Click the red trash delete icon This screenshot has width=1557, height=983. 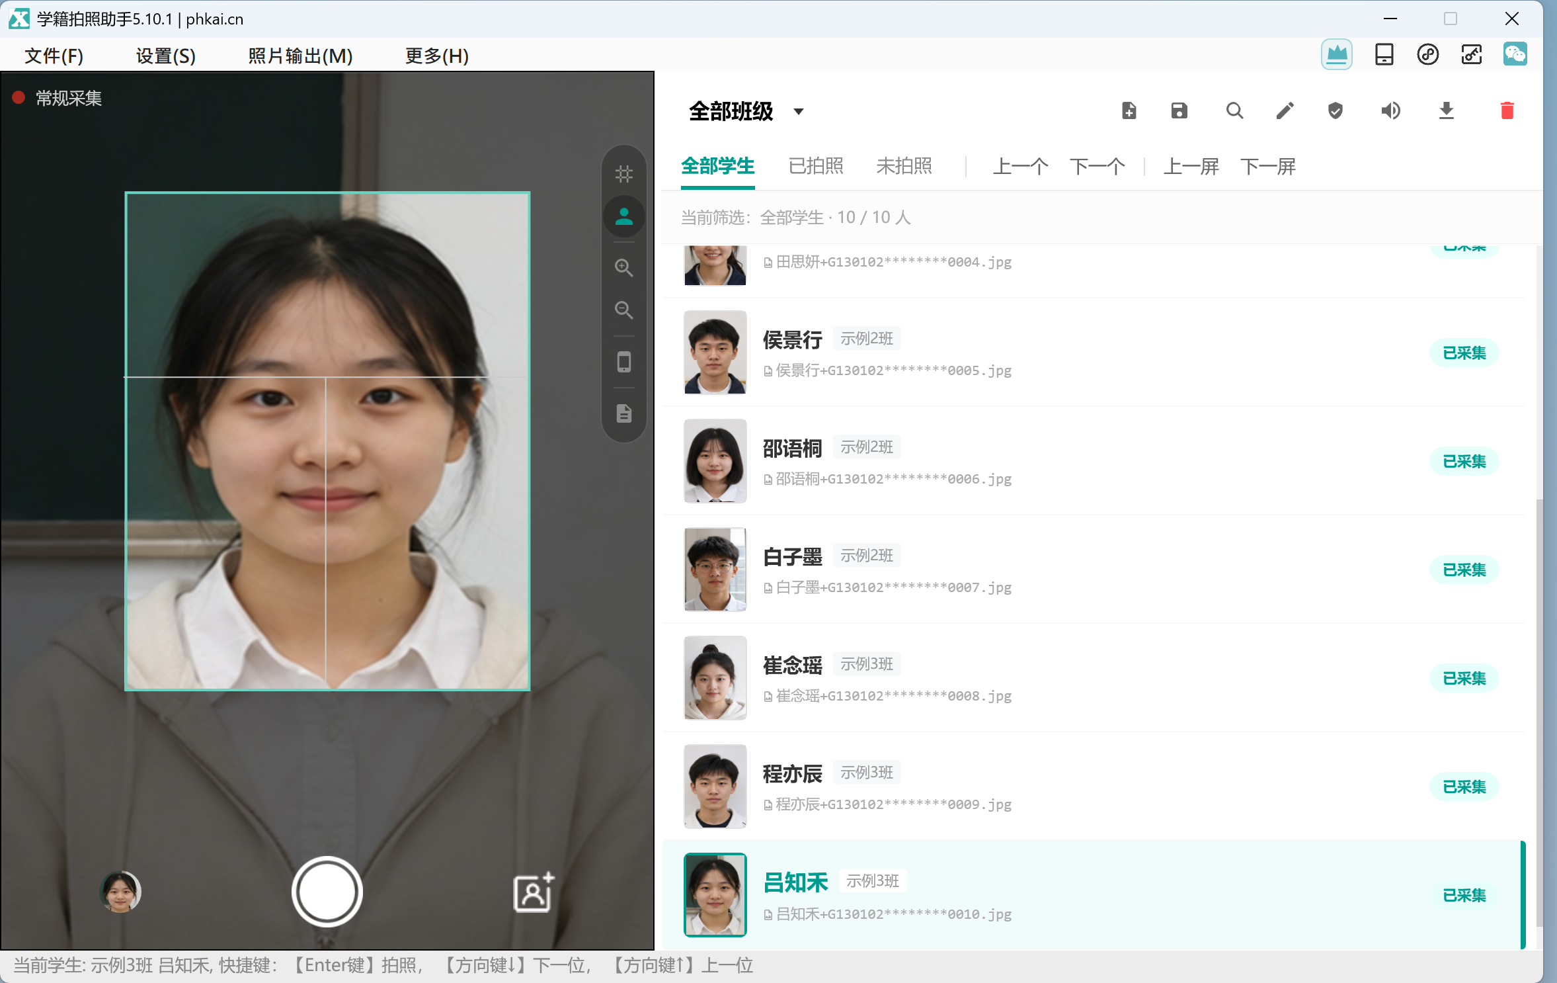coord(1507,110)
